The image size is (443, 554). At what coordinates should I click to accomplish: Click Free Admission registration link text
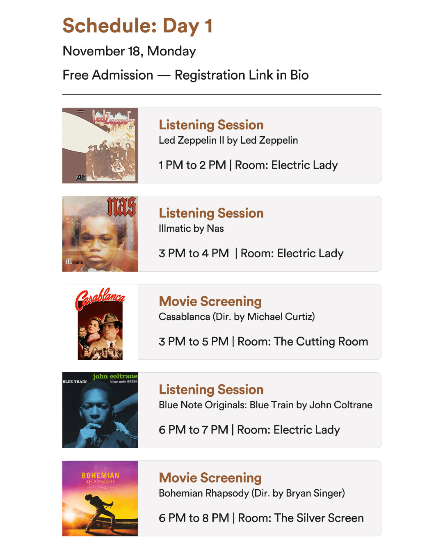[185, 75]
